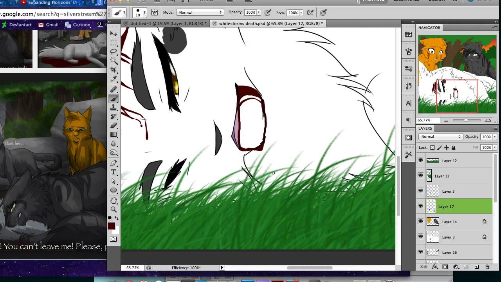Viewport: 501px width, 282px height.
Task: Click the foreground color swatch
Action: 112,226
